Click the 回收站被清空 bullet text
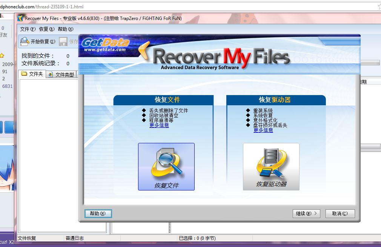The height and width of the screenshot is (247, 381). coord(164,115)
